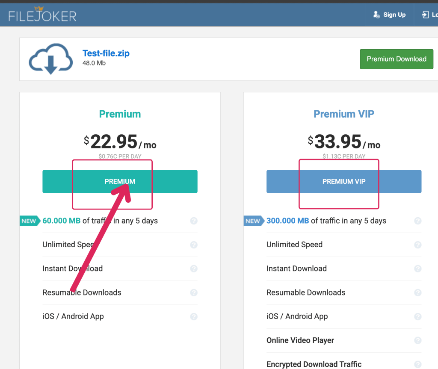Screen dimensions: 438x369
Task: Open help icon for VIP Instant Download
Action: click(x=418, y=269)
